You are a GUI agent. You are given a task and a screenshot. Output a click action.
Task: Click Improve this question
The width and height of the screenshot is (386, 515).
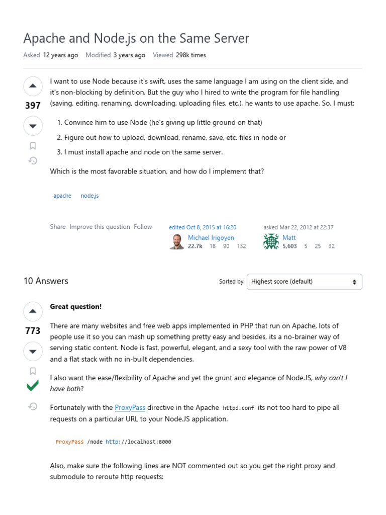[x=100, y=227]
